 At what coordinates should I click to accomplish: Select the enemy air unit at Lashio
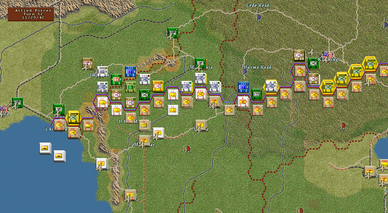(x=201, y=126)
